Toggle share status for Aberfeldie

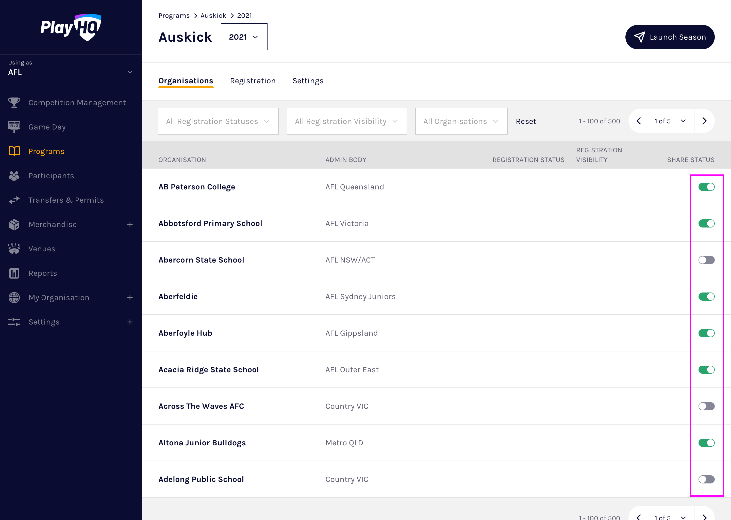[706, 297]
